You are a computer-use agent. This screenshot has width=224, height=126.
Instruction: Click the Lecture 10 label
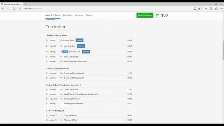pyautogui.click(x=53, y=99)
